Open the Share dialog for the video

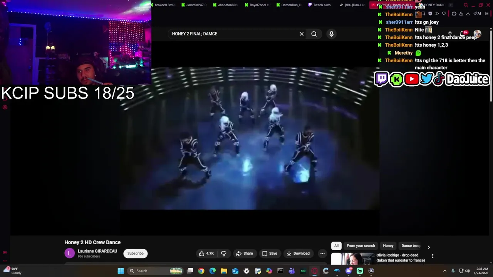244,253
